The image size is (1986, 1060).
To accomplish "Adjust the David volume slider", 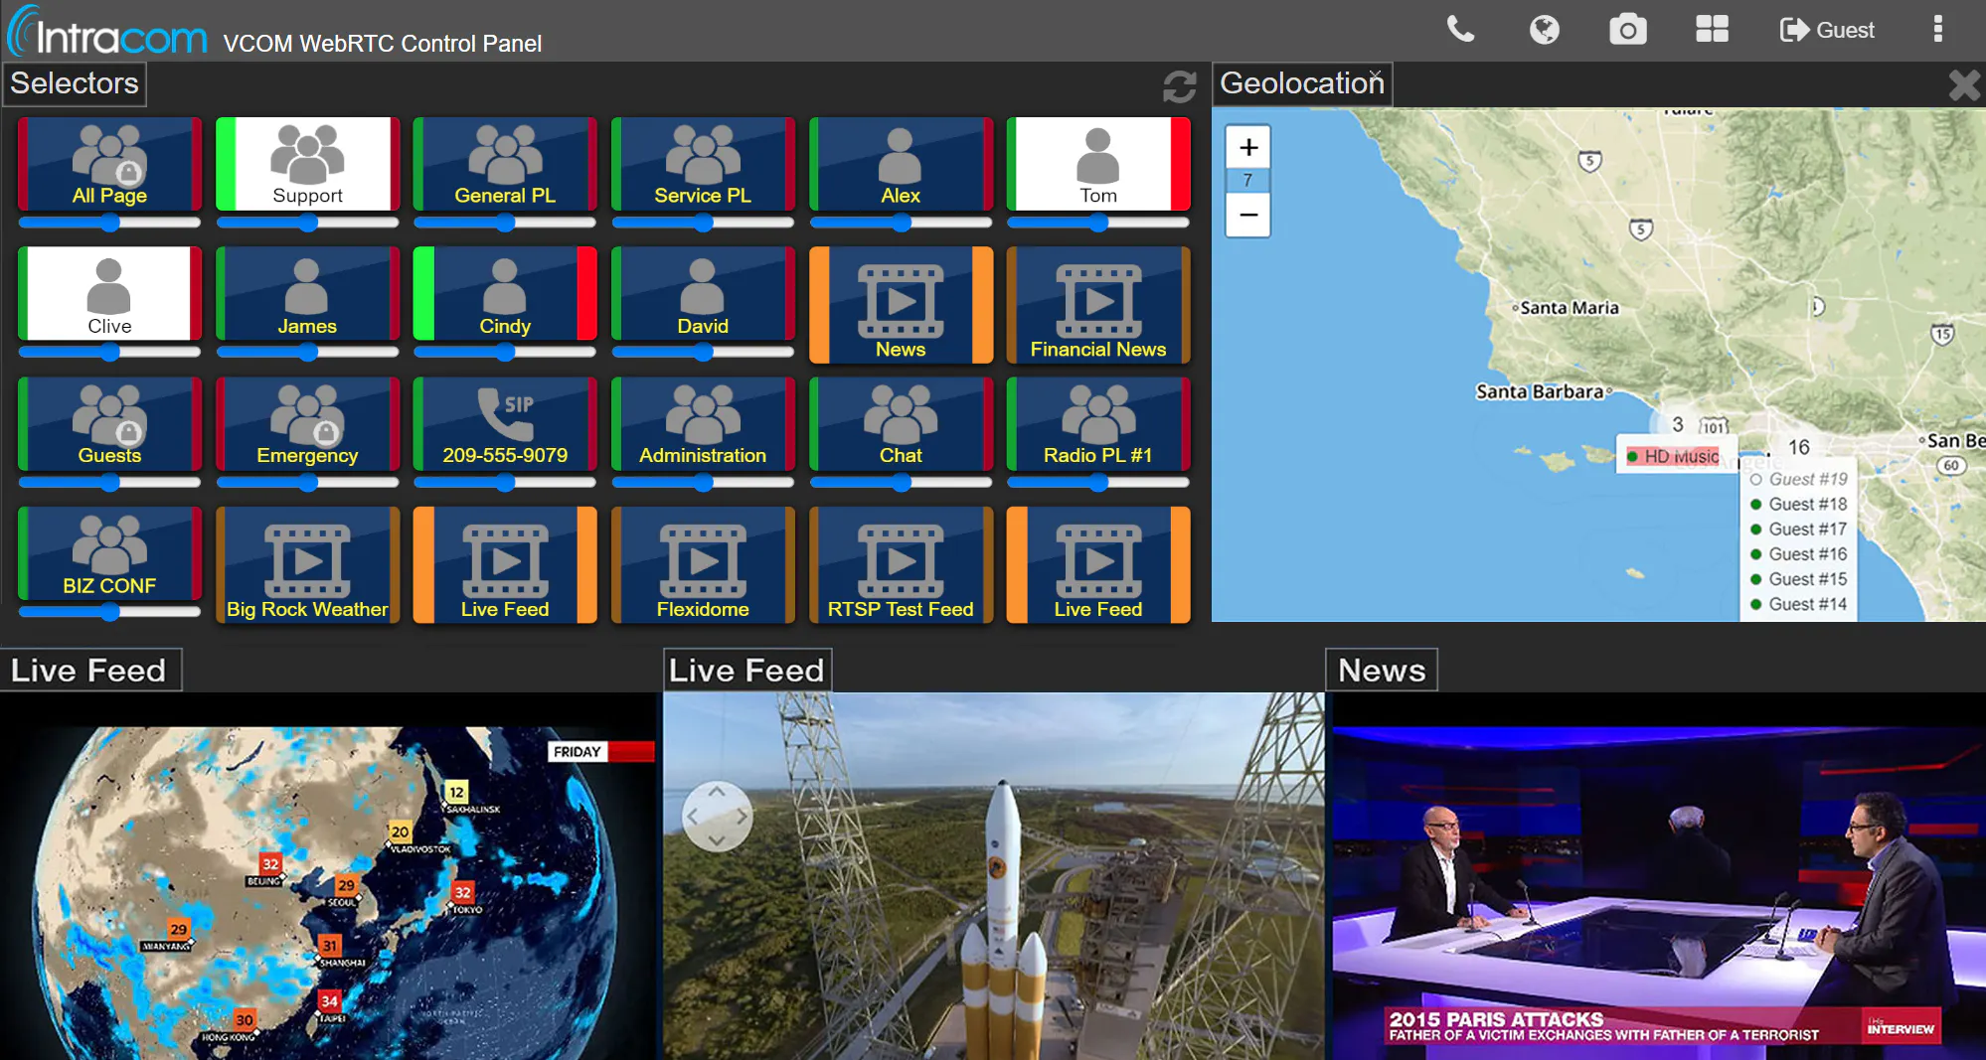I will pos(703,352).
